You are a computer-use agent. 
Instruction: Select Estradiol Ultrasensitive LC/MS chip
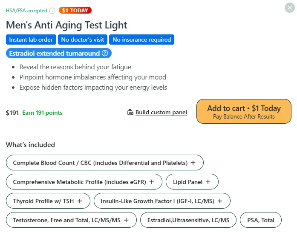188,220
